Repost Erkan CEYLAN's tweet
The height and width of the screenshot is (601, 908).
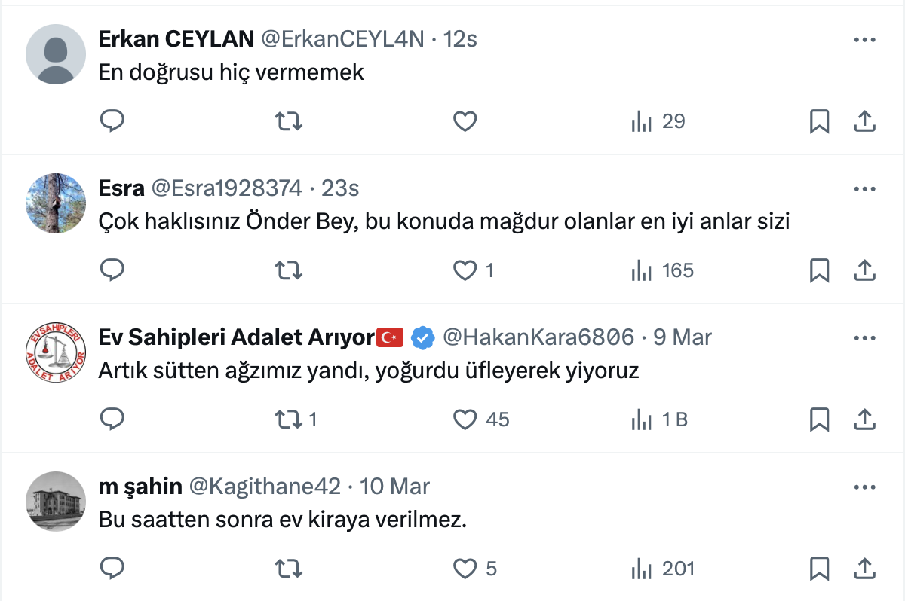288,121
